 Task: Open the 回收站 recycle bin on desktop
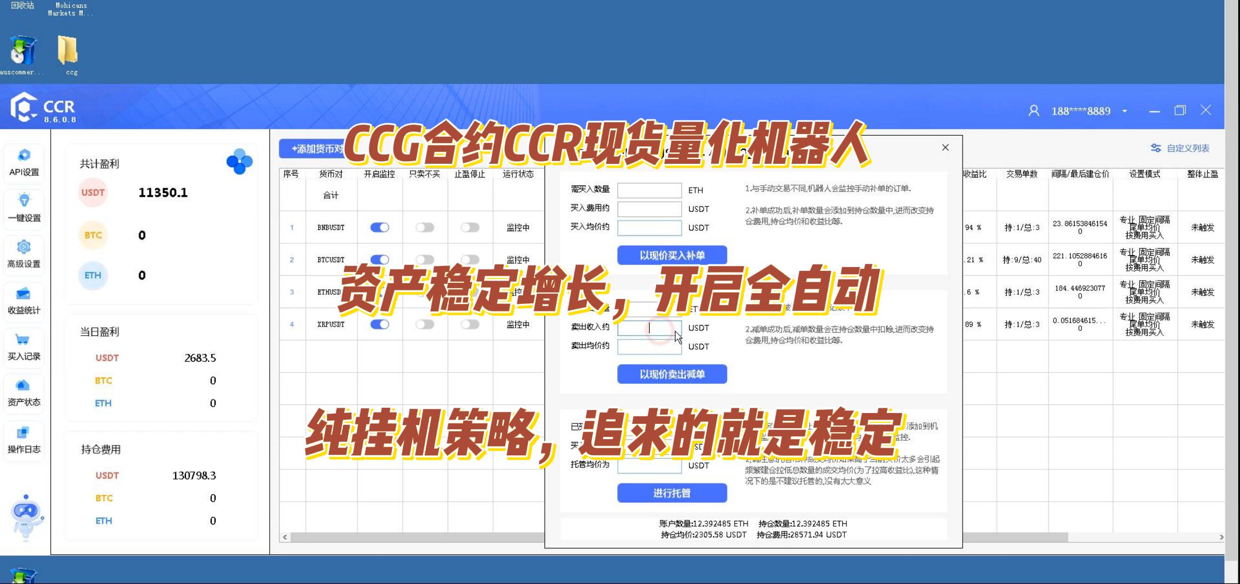(22, 5)
